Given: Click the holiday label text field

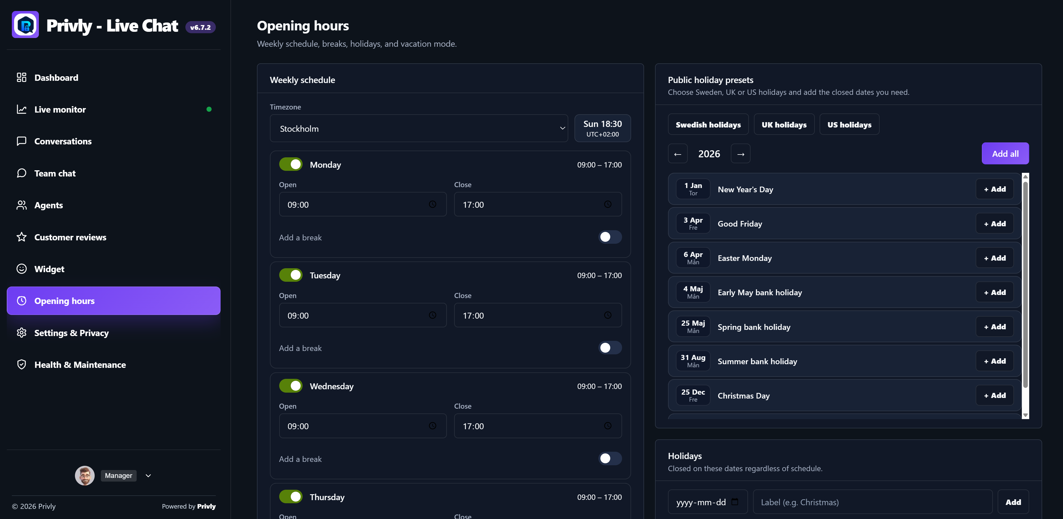Looking at the screenshot, I should pos(872,502).
